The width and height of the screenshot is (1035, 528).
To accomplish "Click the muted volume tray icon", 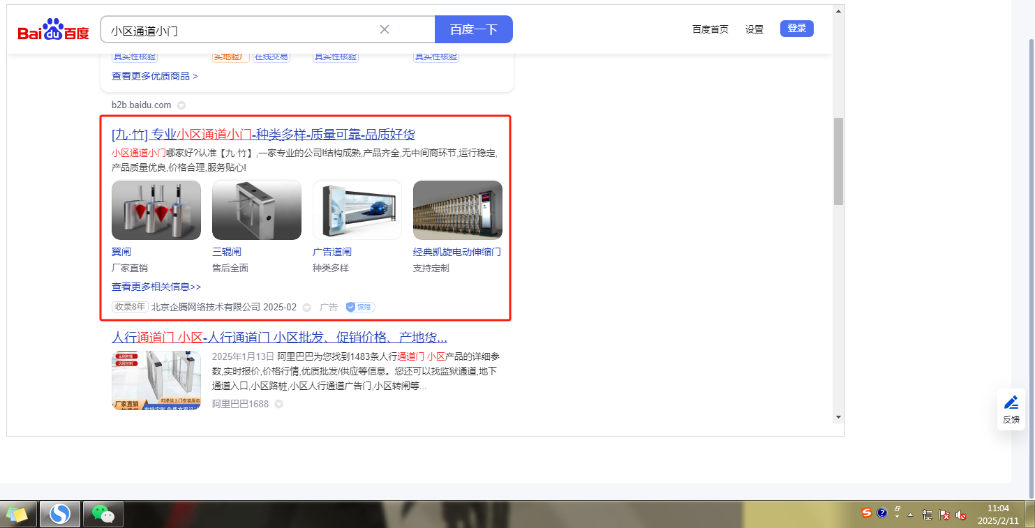I will (x=961, y=515).
